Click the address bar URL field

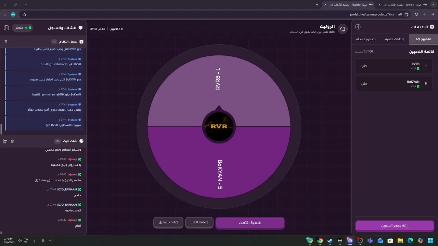point(216,14)
